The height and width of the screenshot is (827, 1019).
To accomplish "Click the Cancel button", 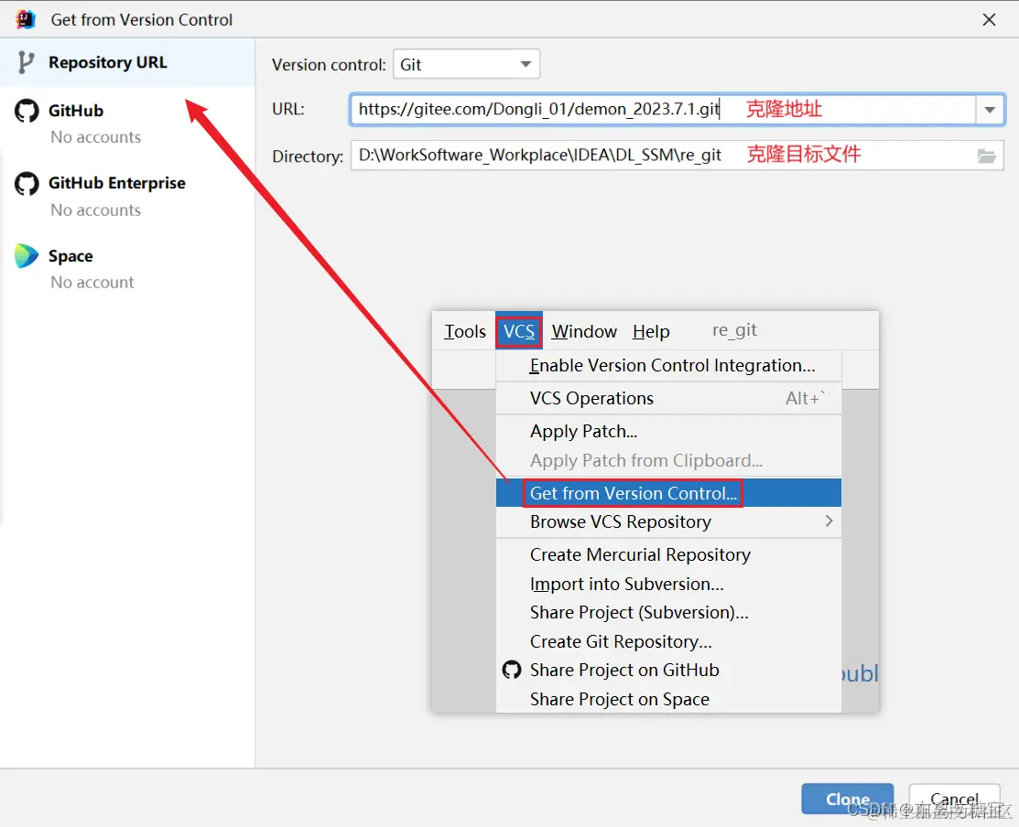I will [x=954, y=799].
